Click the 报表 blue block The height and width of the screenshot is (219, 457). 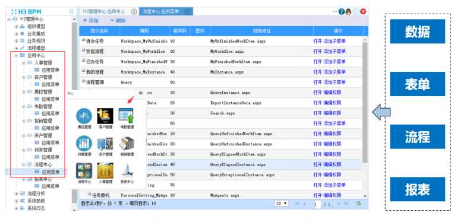tap(417, 189)
